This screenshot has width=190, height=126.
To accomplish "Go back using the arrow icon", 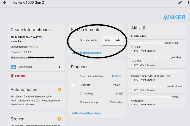I will (5, 2).
